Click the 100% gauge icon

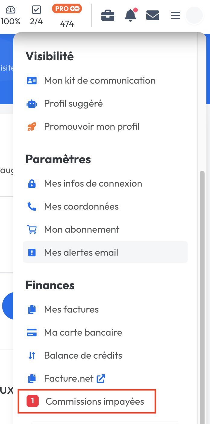(10, 10)
